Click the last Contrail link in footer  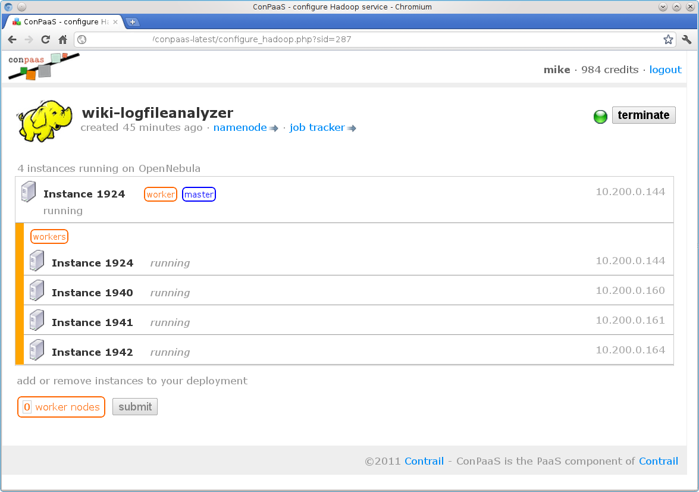659,461
